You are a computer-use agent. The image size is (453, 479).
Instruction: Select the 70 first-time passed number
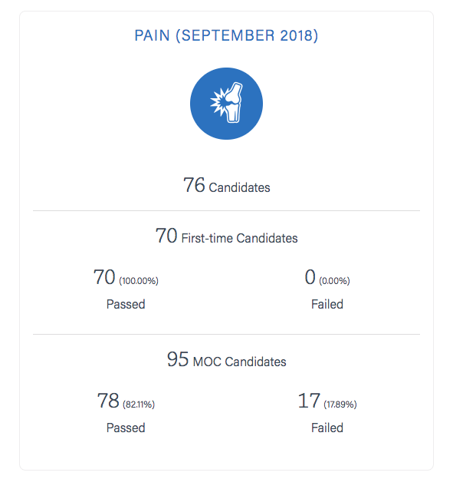(x=104, y=277)
